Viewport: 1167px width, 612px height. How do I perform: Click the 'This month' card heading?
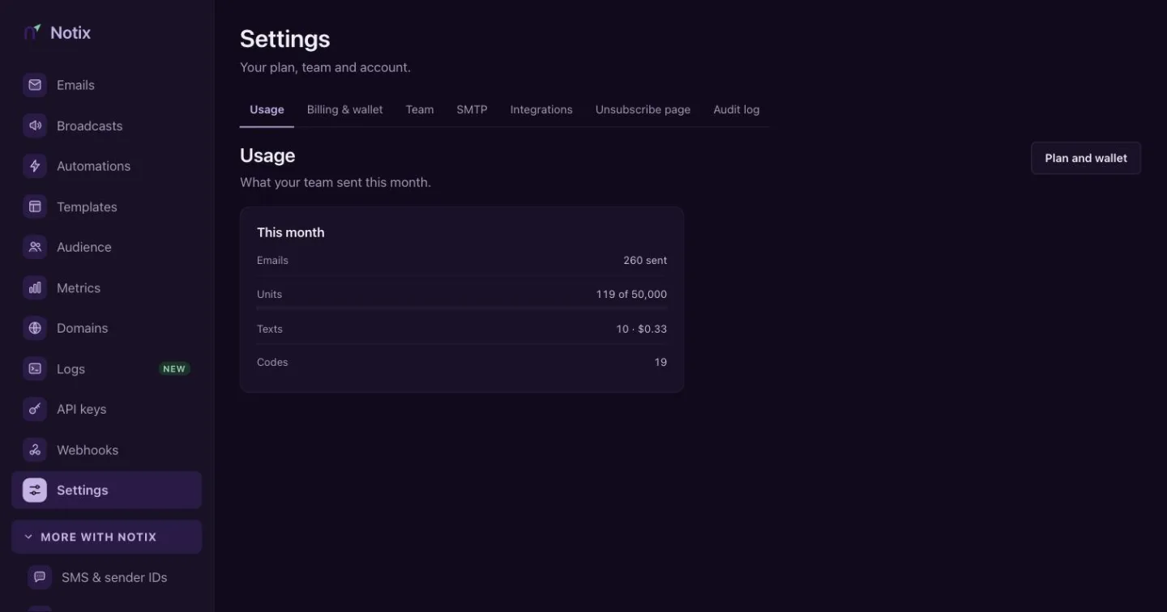pyautogui.click(x=291, y=232)
